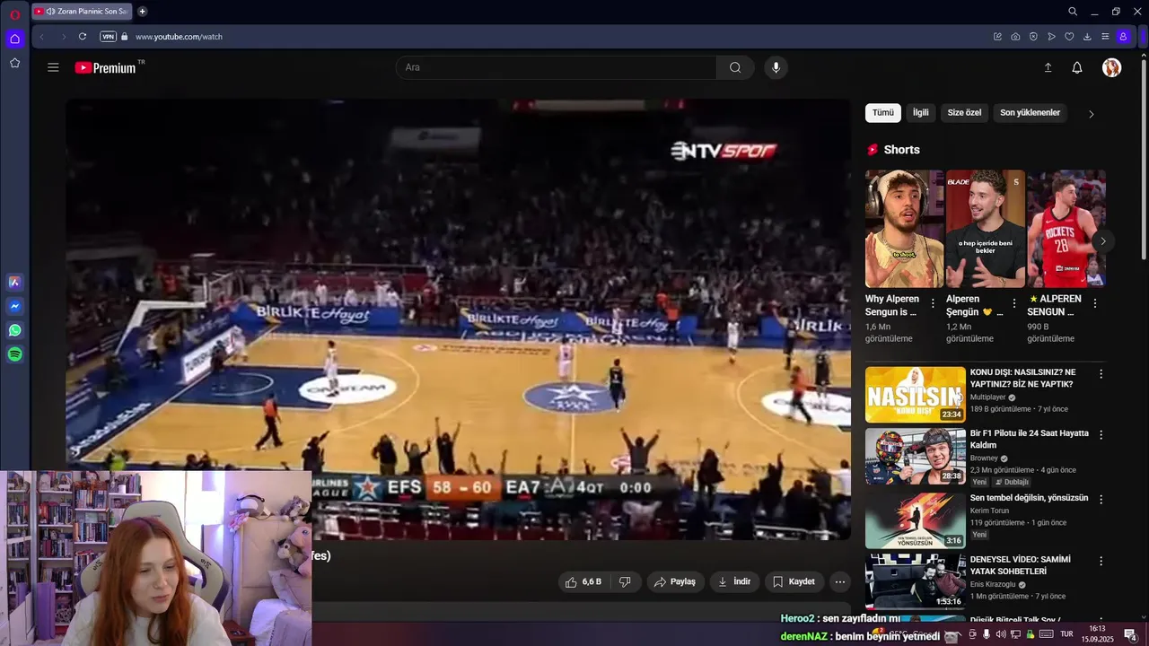Select the İlgili filter chip
Viewport: 1149px width, 646px height.
[921, 113]
